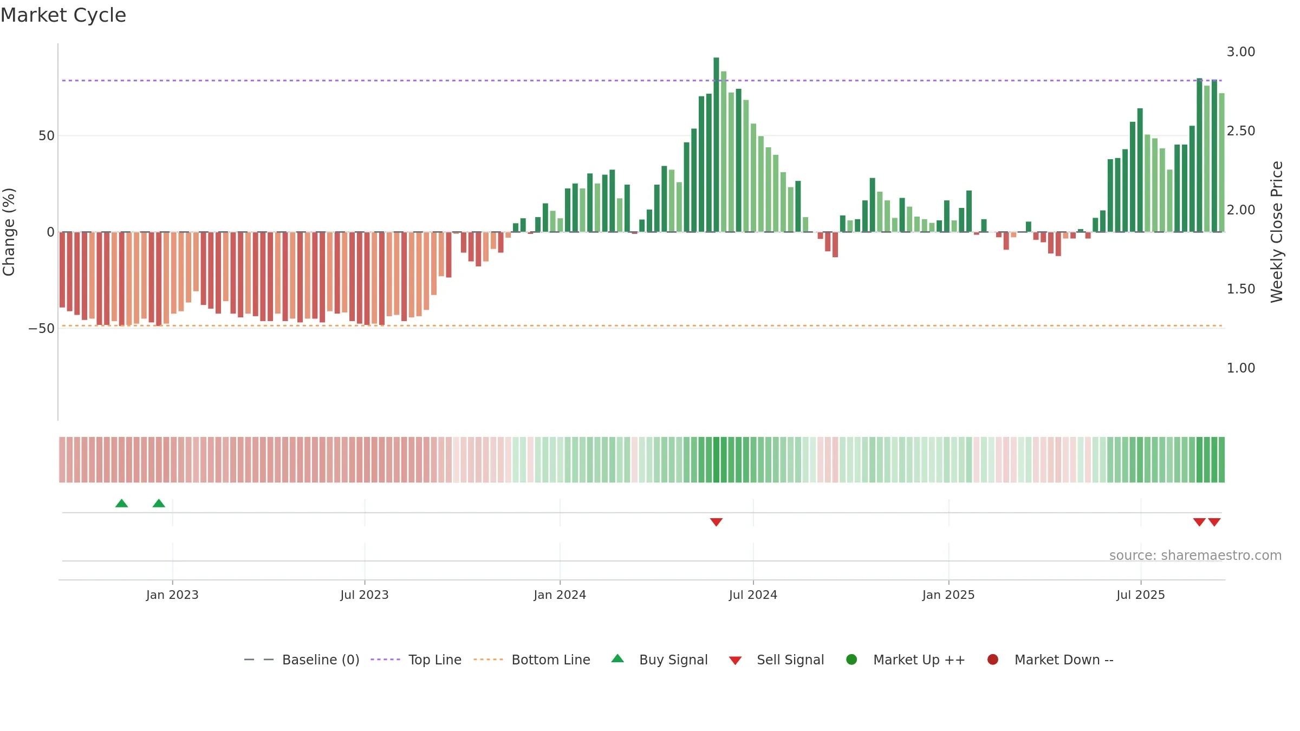
Task: Click the 3.00 price tick label
Action: coord(1241,52)
